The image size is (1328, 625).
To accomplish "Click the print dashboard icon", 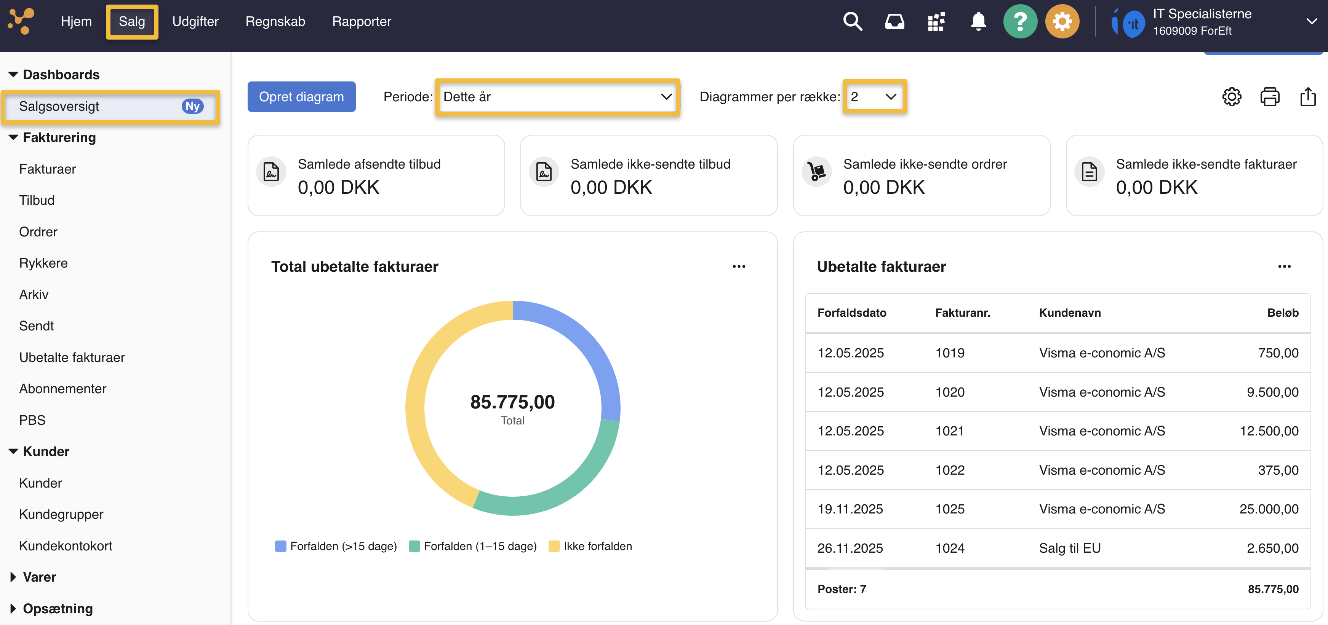I will click(1270, 97).
